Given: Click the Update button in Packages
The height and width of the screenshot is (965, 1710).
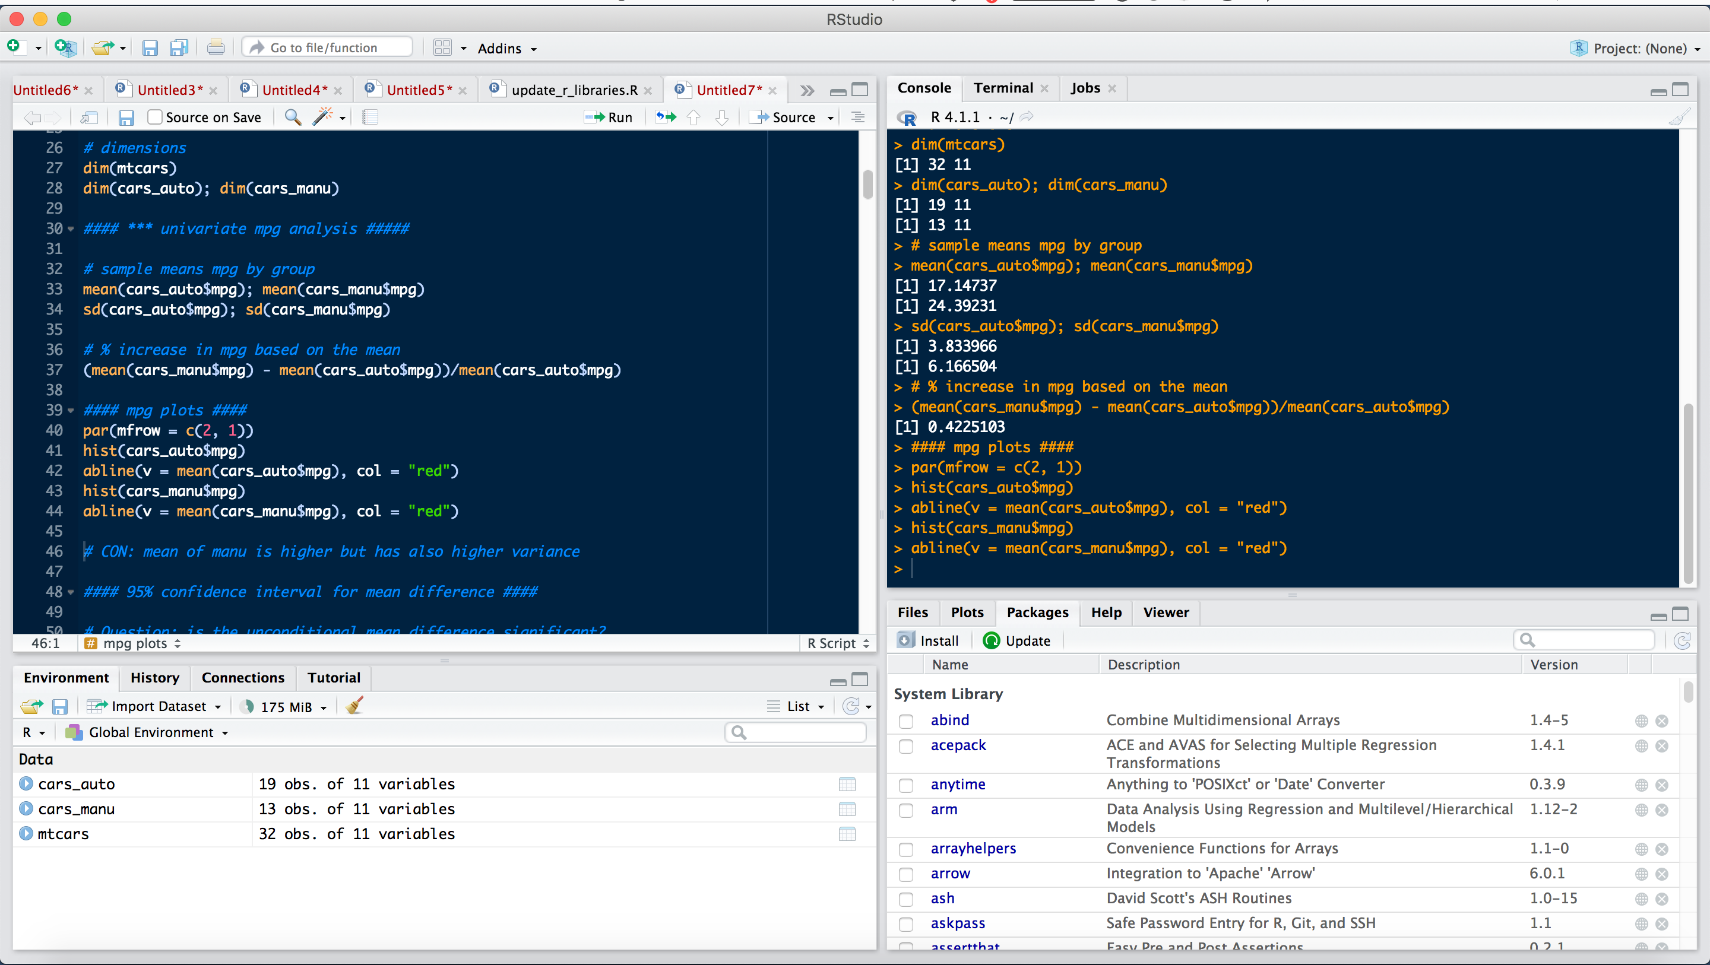Looking at the screenshot, I should pyautogui.click(x=1017, y=640).
